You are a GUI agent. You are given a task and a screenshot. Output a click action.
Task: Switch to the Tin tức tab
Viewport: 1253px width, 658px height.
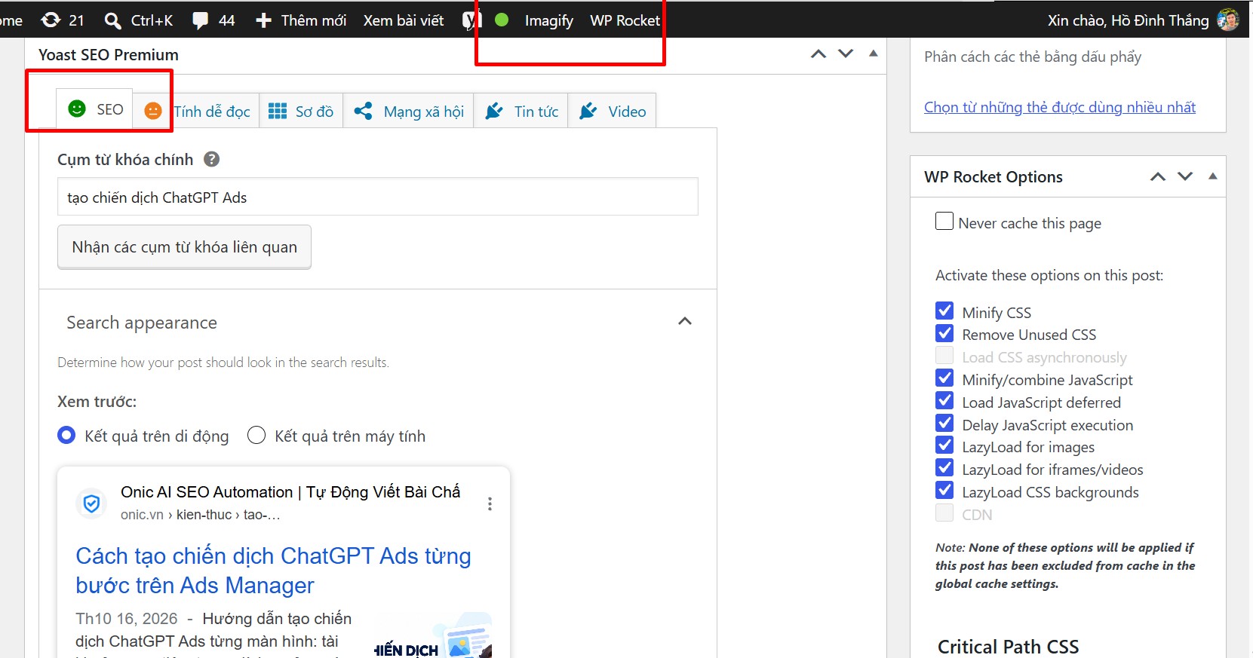pos(521,111)
